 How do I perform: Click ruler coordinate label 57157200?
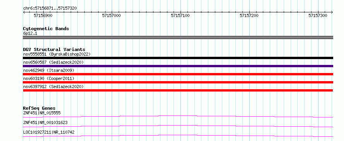coord(249,15)
